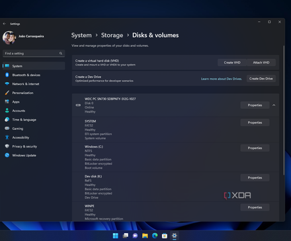Open Microsoft Store from the taskbar

pos(165,236)
